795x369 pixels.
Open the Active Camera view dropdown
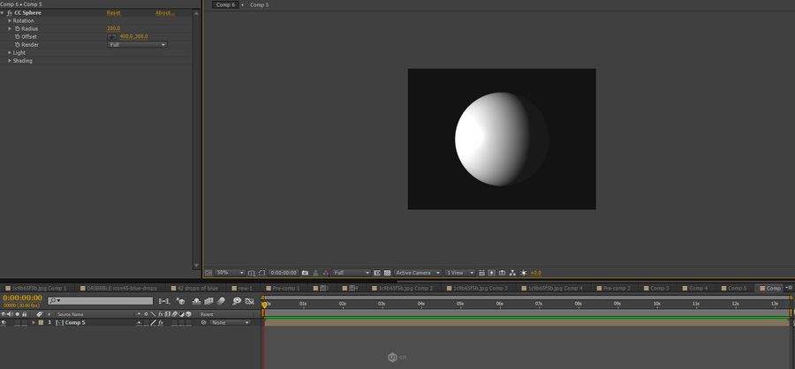tap(418, 273)
